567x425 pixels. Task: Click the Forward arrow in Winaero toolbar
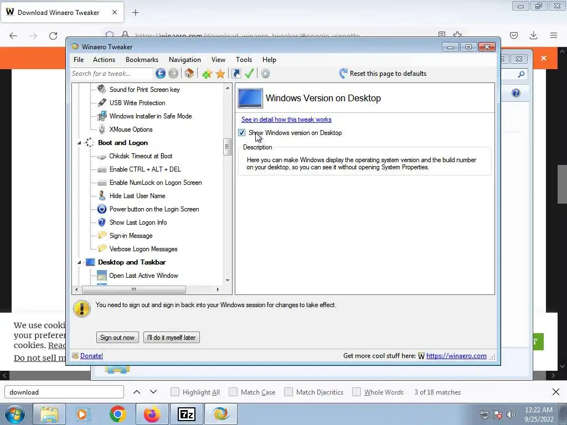(173, 74)
